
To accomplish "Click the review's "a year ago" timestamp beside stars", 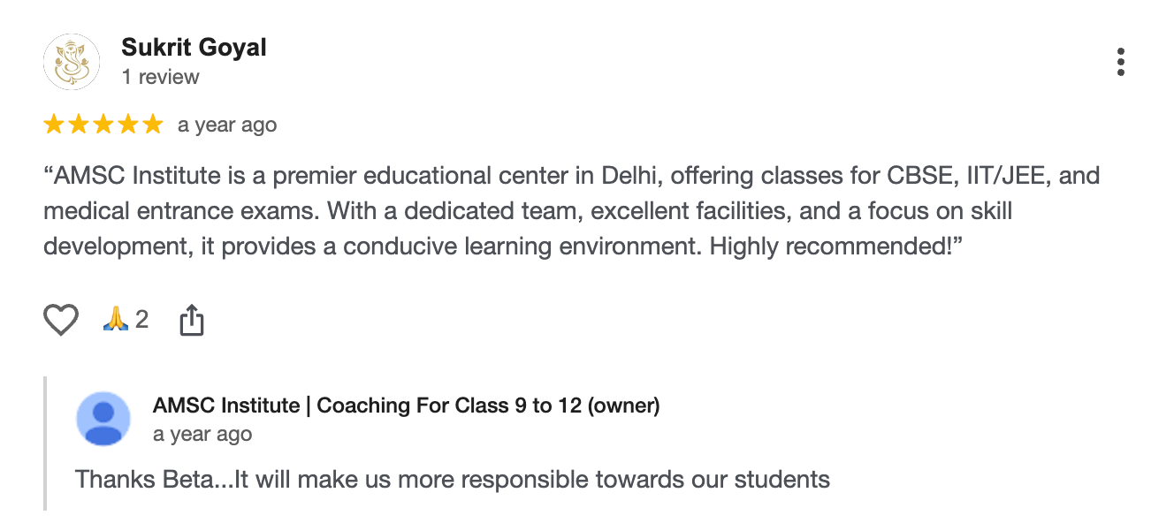I will tap(227, 125).
